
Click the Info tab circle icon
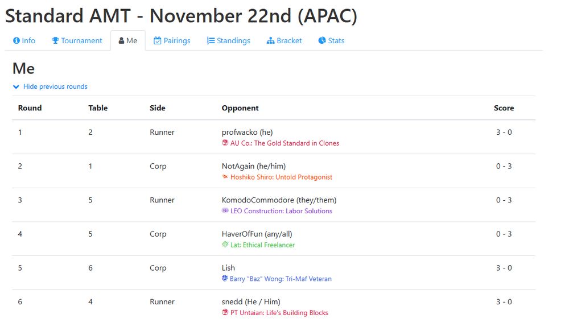click(17, 41)
